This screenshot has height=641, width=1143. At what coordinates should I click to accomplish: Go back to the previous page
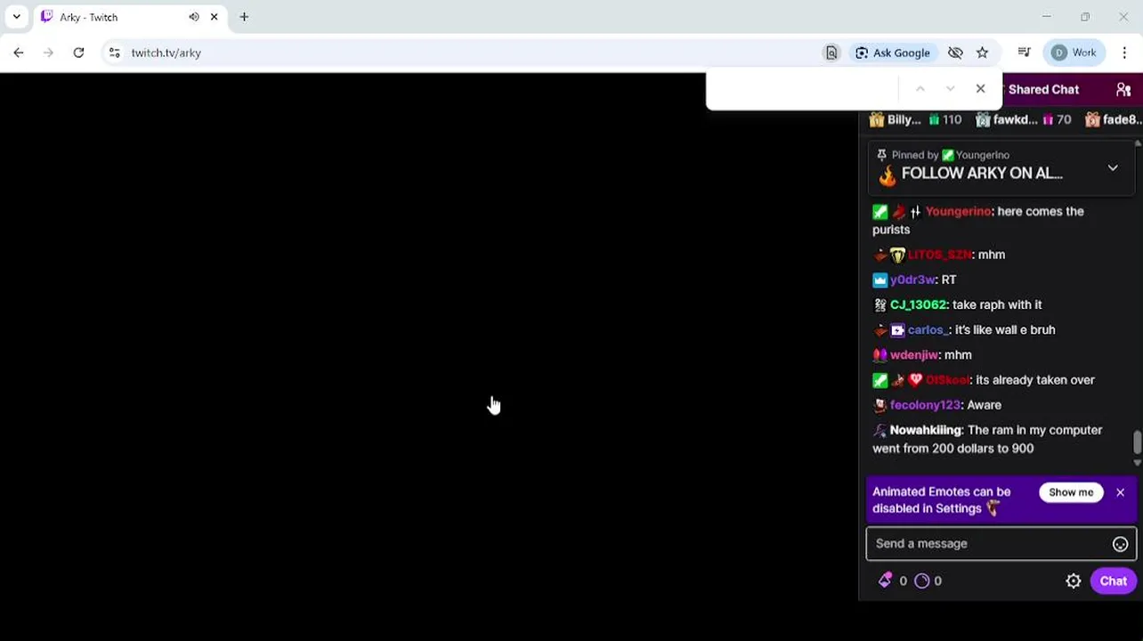19,53
